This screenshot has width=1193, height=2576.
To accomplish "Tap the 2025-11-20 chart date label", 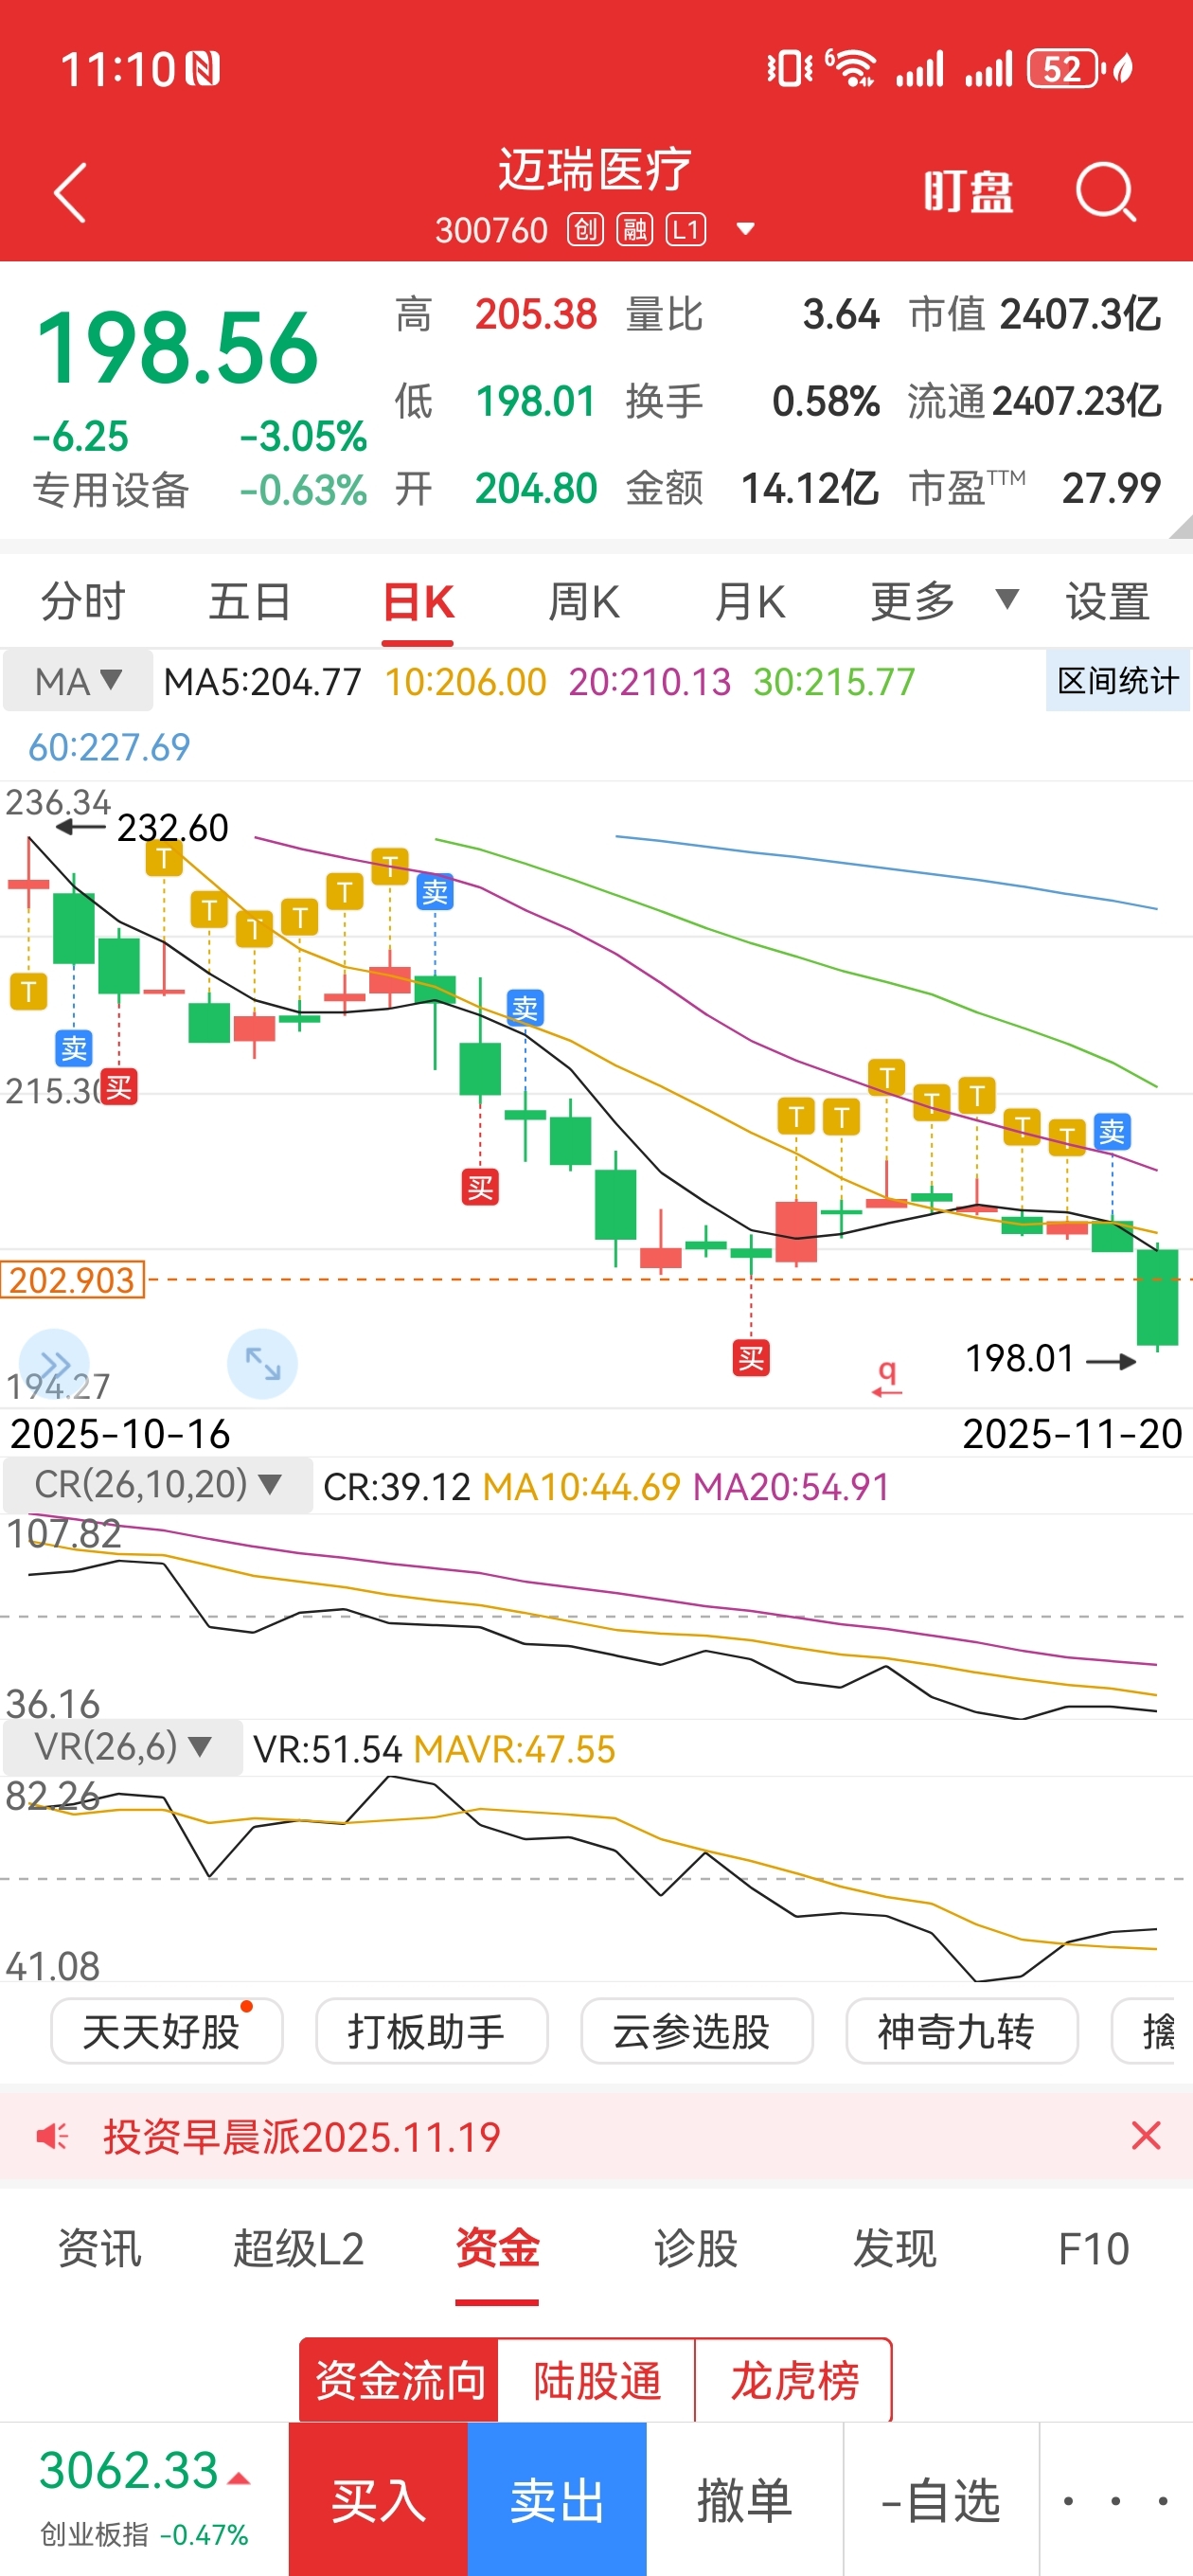I will (1072, 1433).
